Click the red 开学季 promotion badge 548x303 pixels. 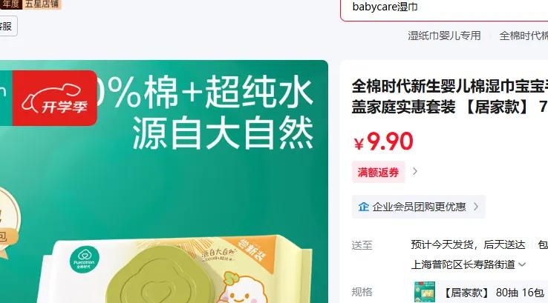[54, 98]
